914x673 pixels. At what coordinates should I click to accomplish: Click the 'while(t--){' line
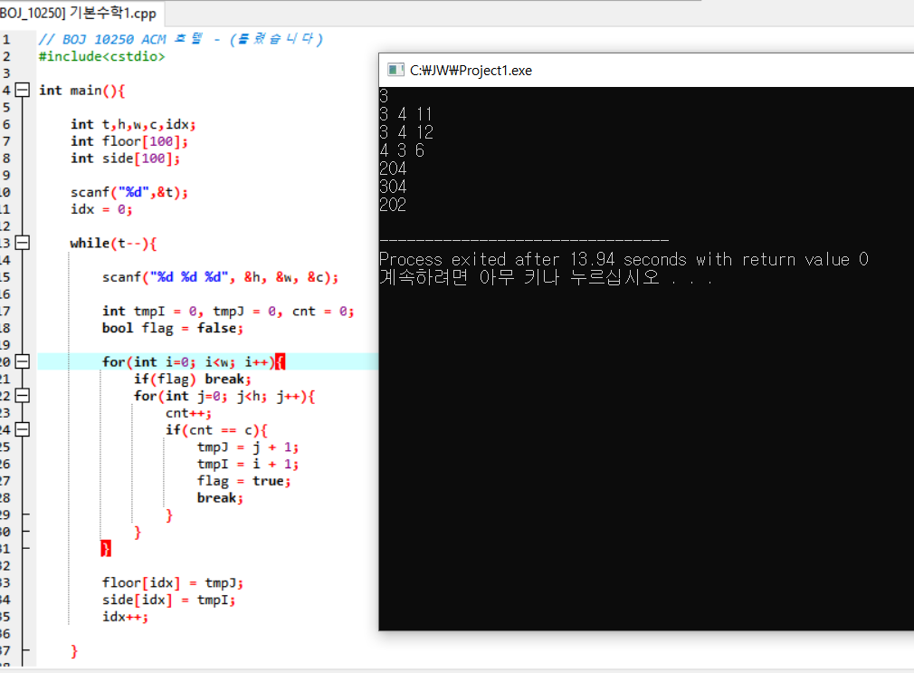pos(114,243)
